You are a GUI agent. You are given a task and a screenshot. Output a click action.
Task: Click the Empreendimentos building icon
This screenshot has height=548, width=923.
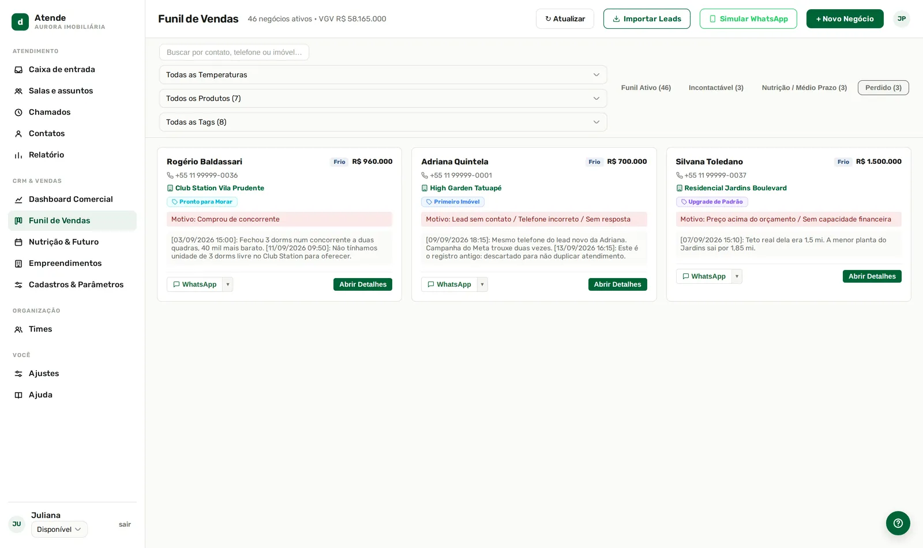tap(18, 264)
